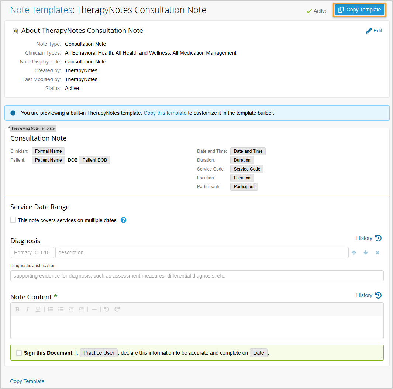Click inside the Note Content text area
The height and width of the screenshot is (389, 393).
tap(197, 327)
